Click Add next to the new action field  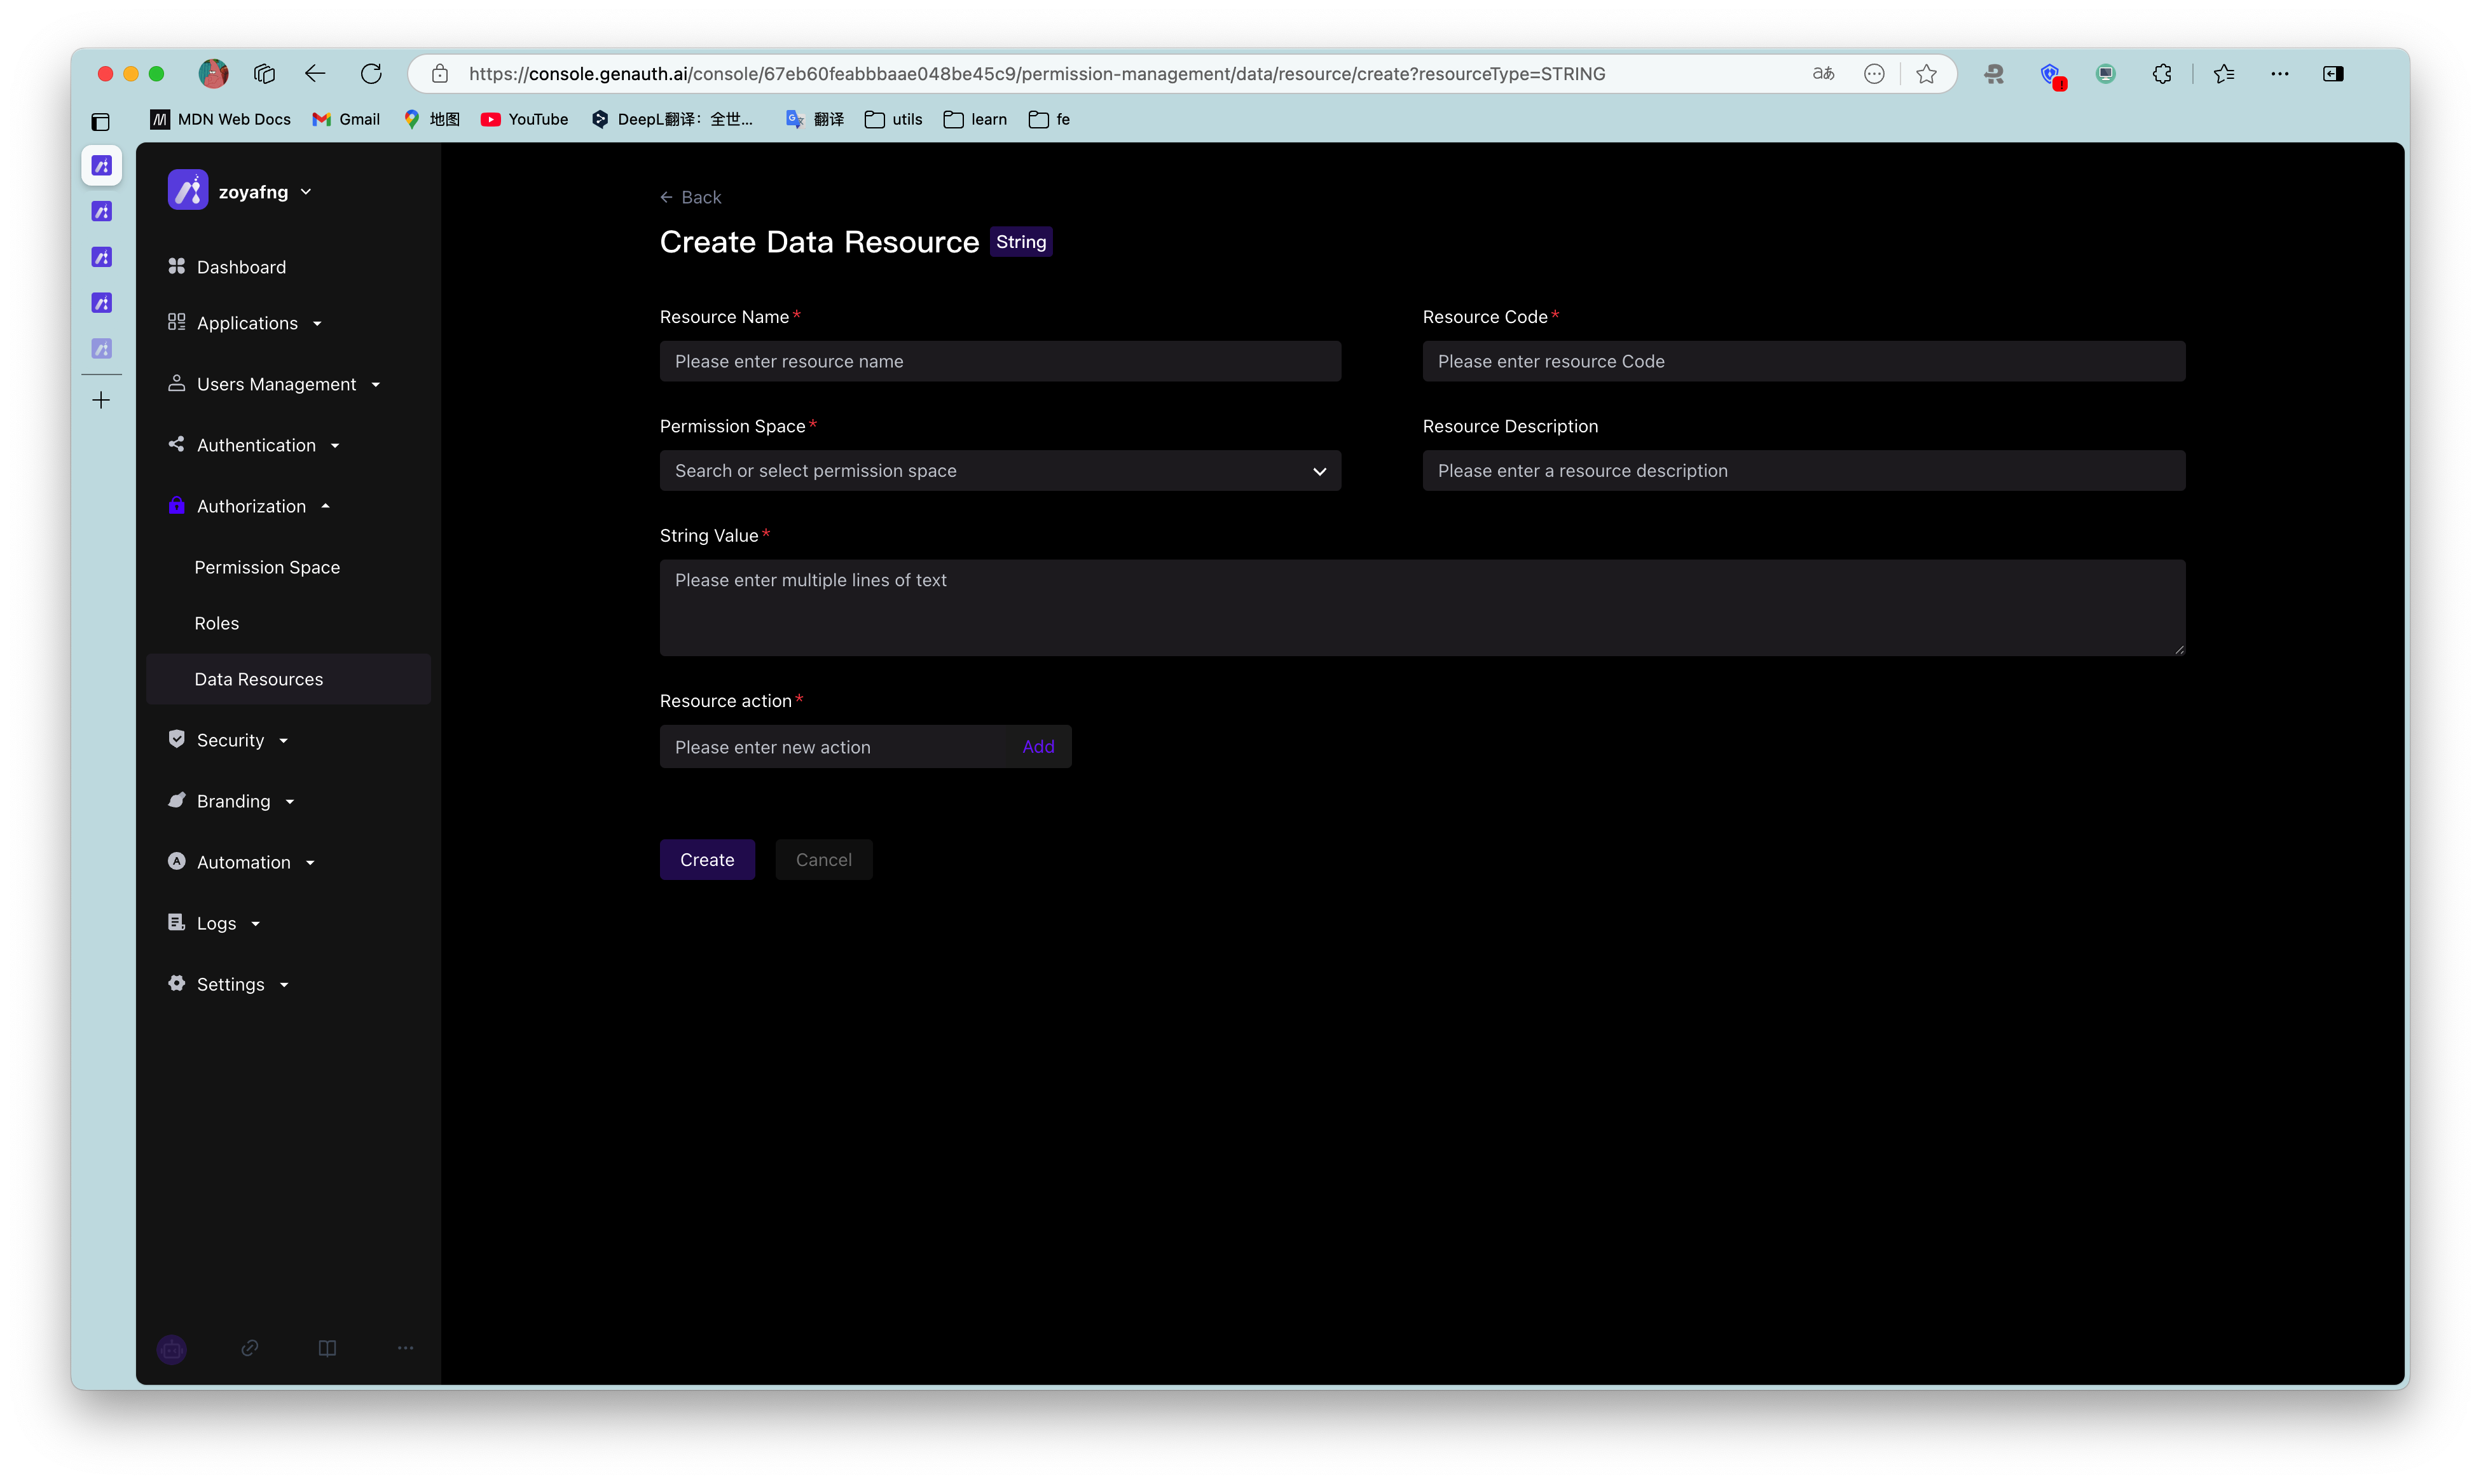(1039, 746)
